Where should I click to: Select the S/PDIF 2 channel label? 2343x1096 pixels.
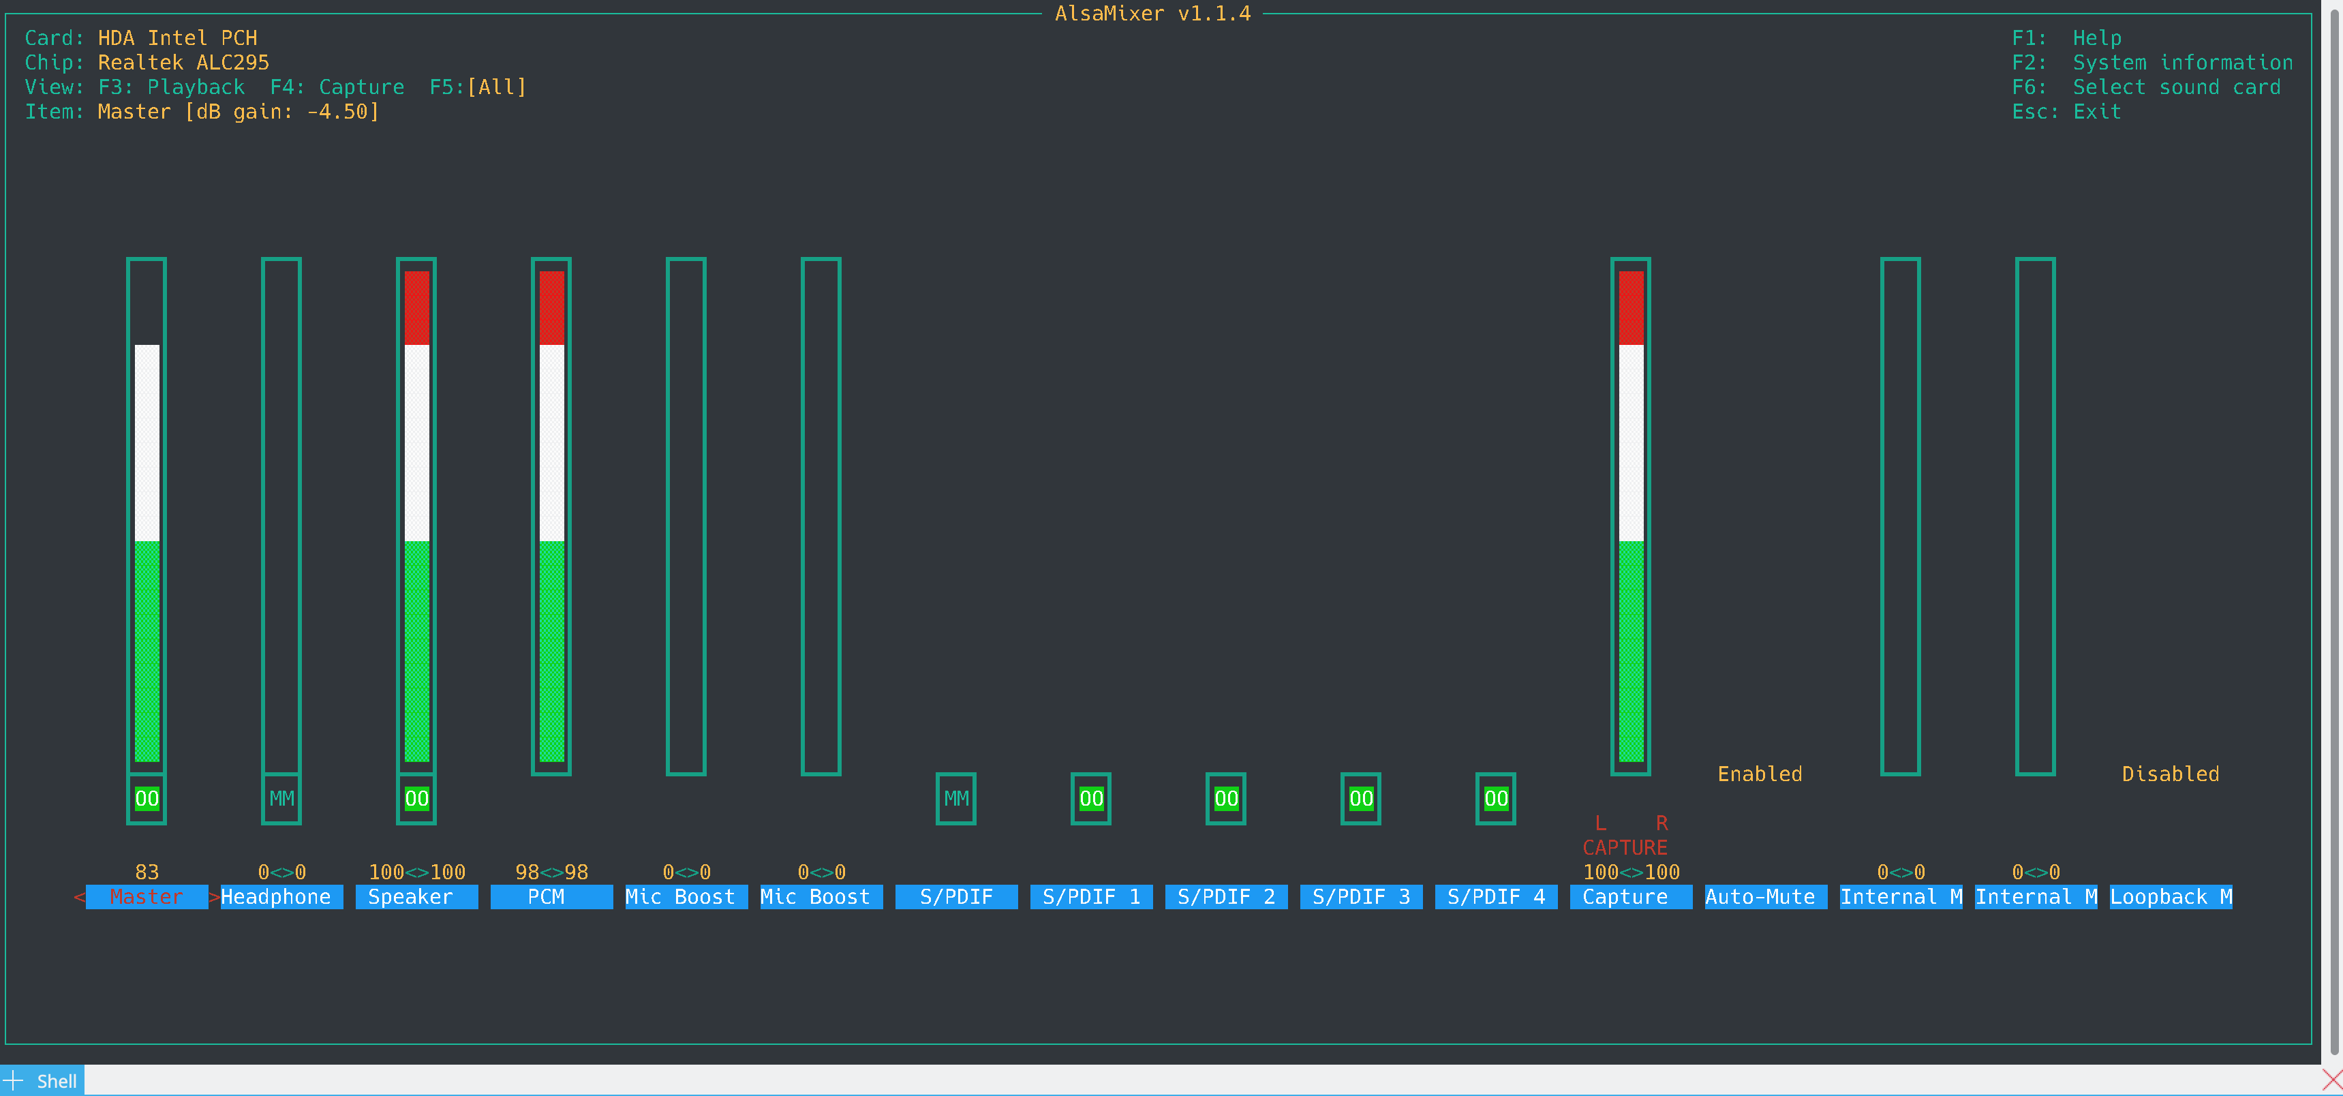[x=1226, y=897]
